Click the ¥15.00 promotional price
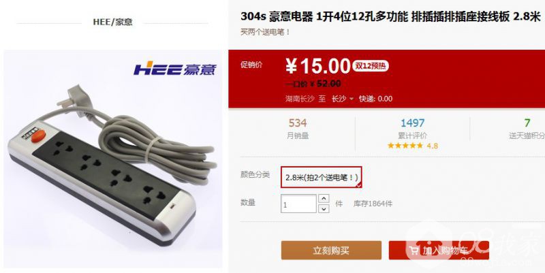 tap(318, 66)
